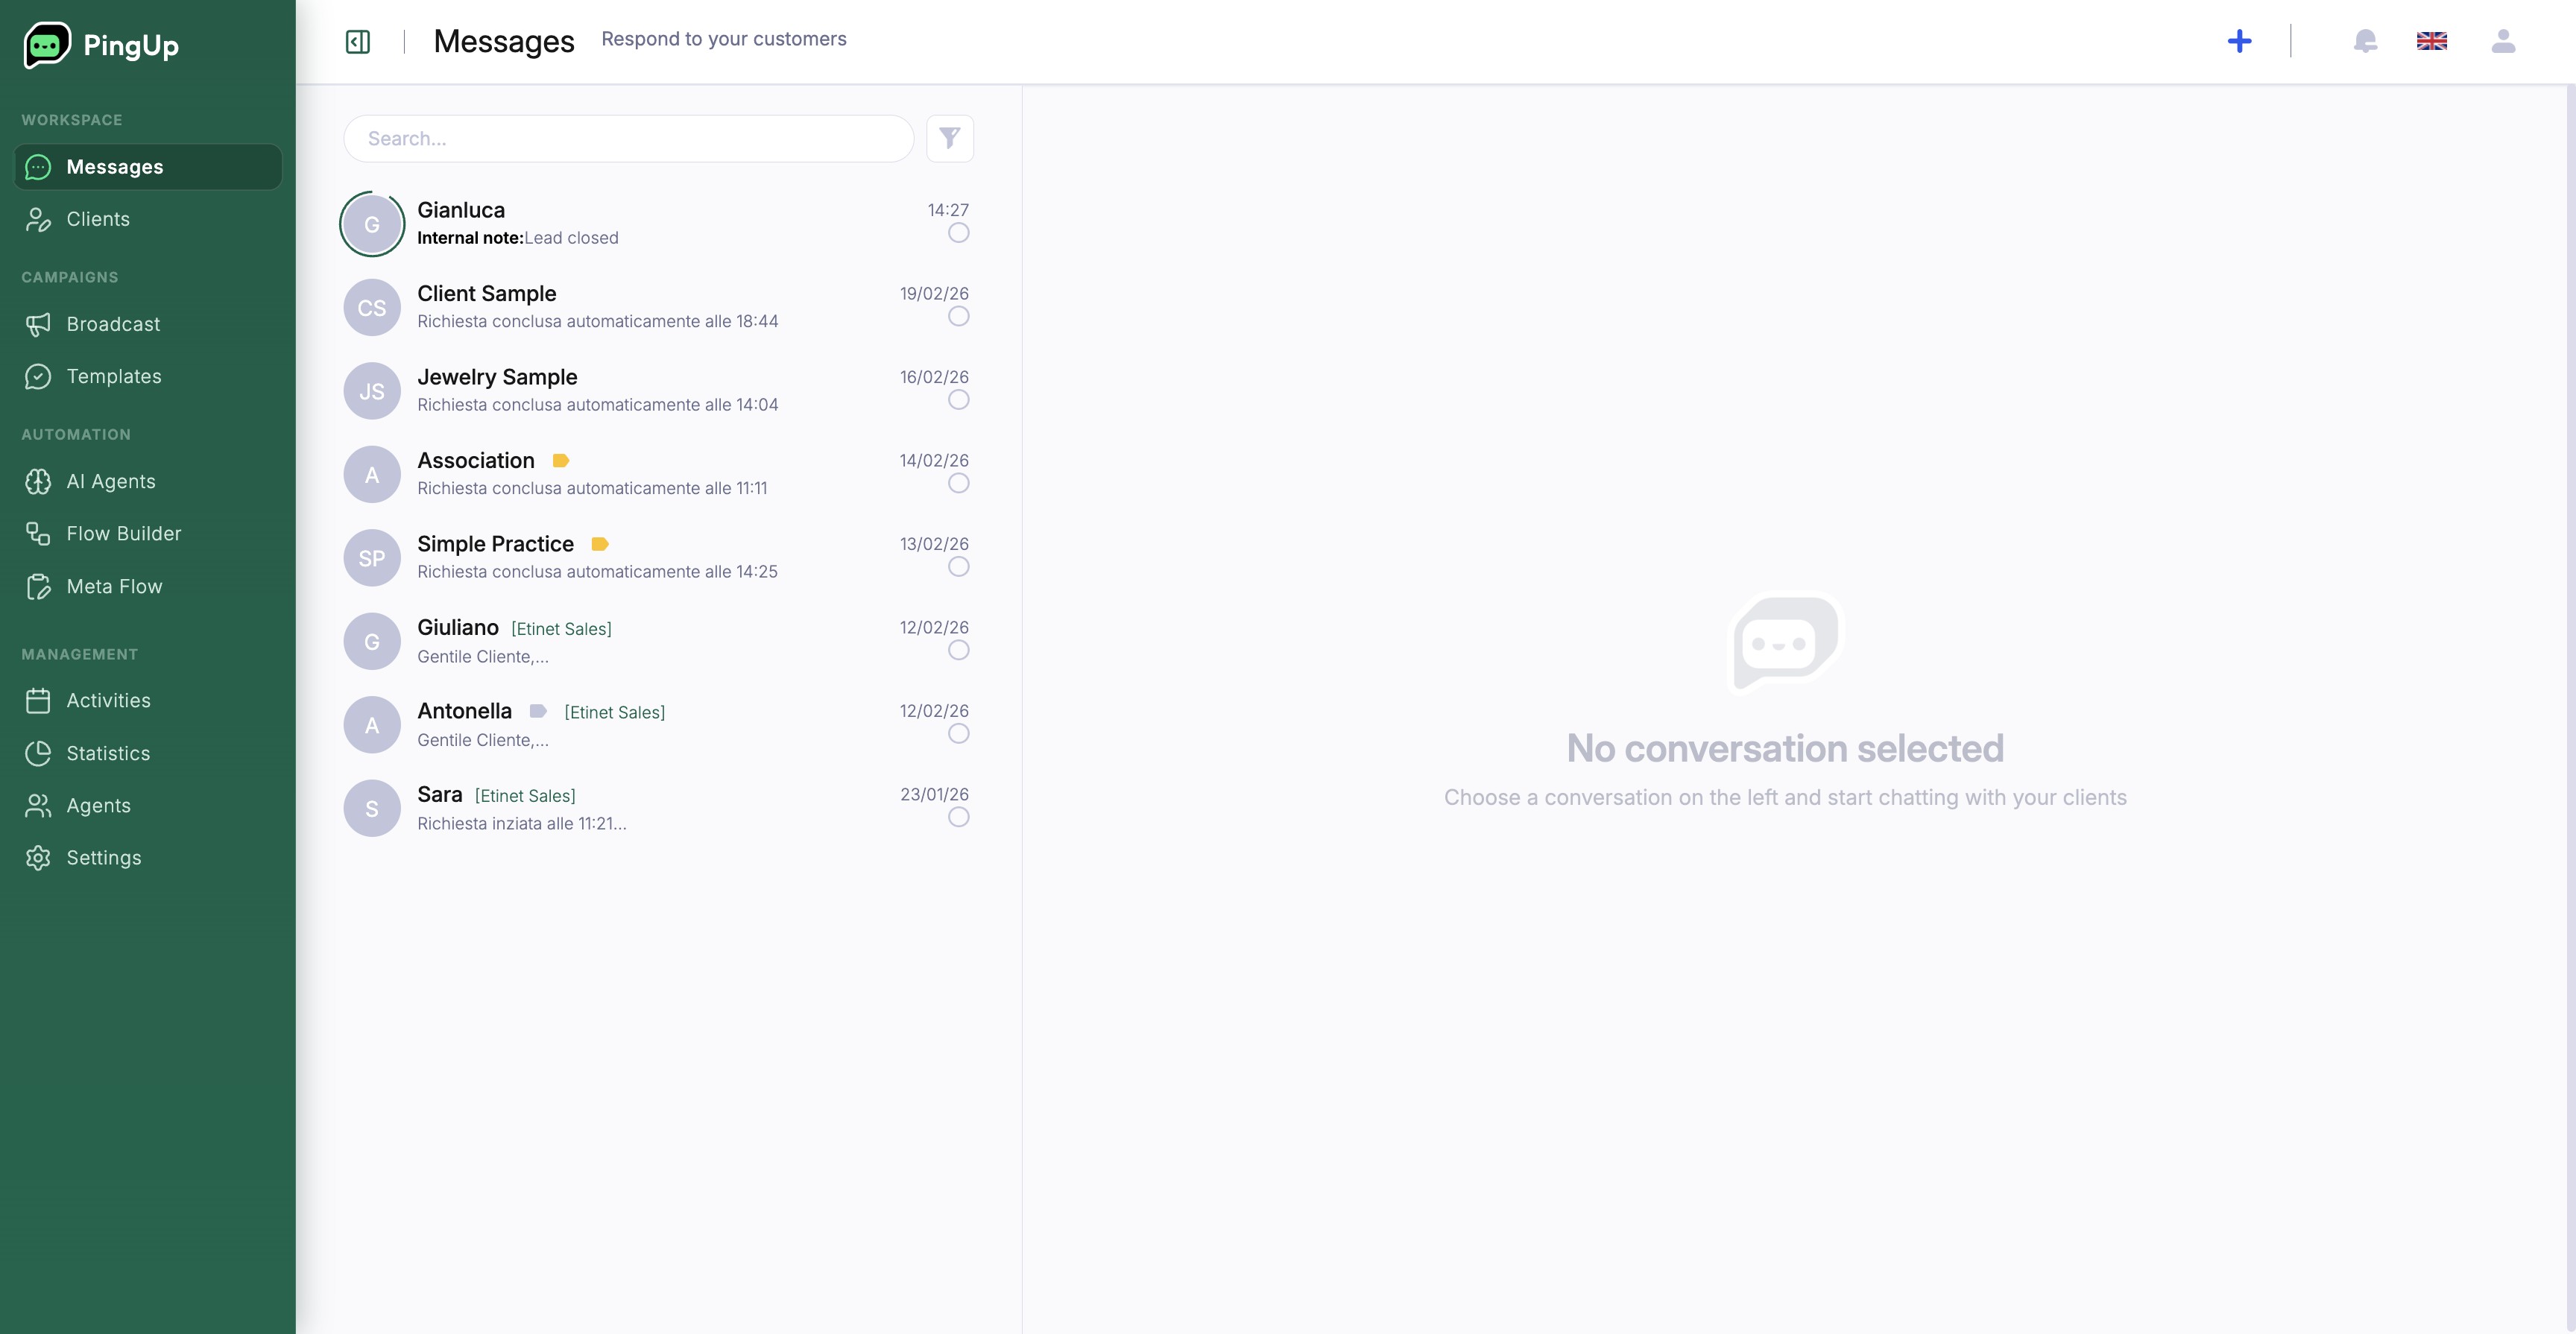Screen dimensions: 2576x1334
Task: Go to Flow Builder in the sidebar
Action: coord(124,533)
